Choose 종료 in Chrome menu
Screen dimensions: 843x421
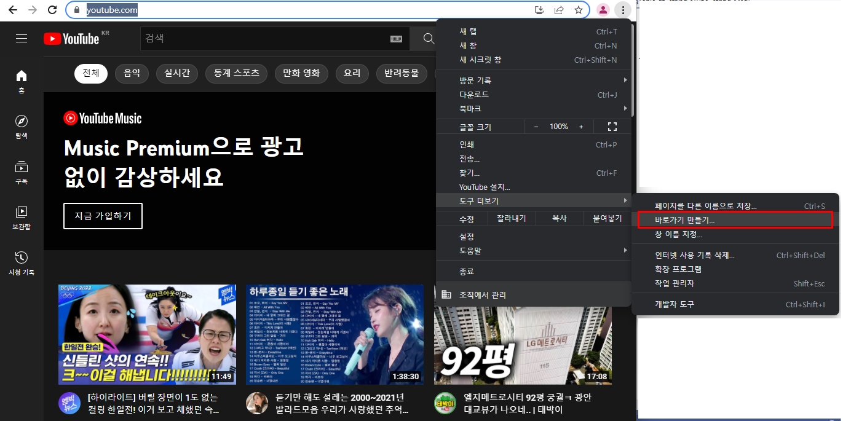[533, 271]
